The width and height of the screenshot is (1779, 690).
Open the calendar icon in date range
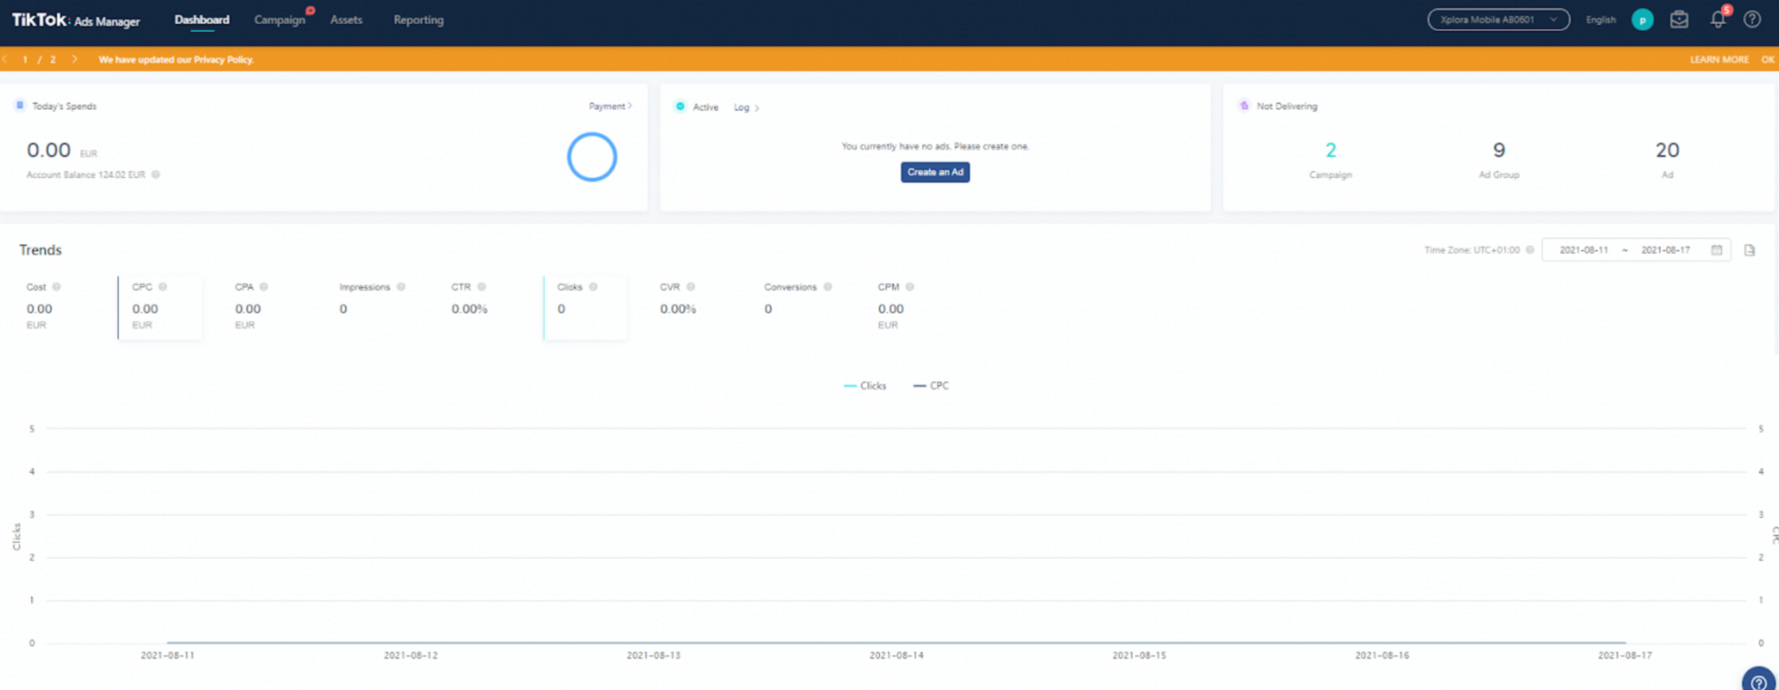[x=1716, y=250]
